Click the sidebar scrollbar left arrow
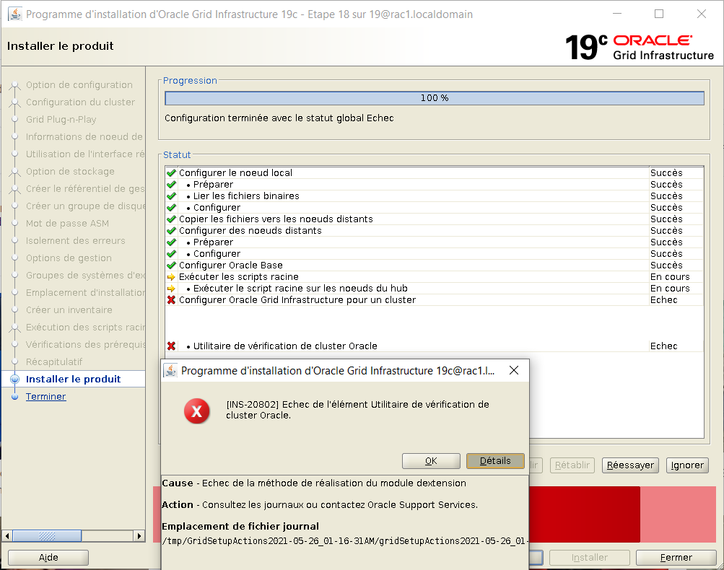The width and height of the screenshot is (724, 570). tap(7, 536)
